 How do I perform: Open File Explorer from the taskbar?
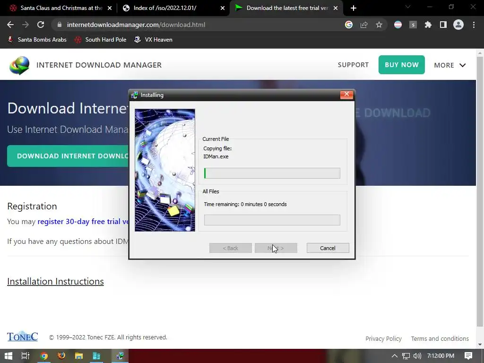tap(79, 356)
